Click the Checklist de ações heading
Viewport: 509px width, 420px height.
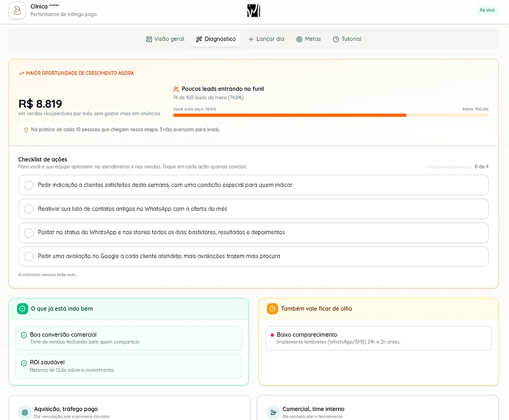click(x=43, y=159)
